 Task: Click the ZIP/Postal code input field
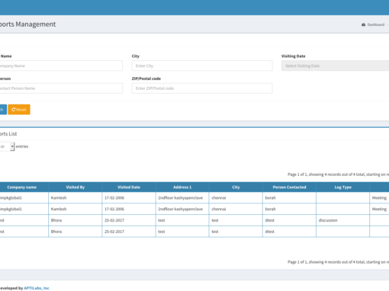202,88
